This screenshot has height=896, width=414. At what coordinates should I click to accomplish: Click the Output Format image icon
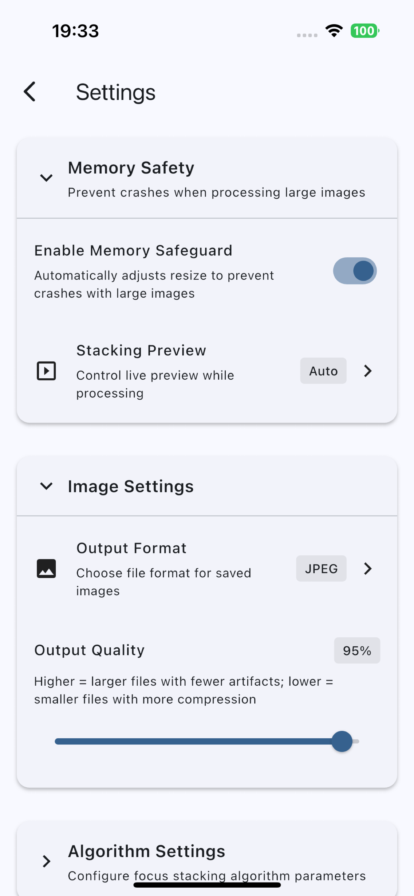(46, 569)
